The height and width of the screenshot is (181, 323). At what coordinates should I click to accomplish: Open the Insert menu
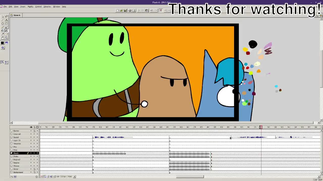(23, 7)
